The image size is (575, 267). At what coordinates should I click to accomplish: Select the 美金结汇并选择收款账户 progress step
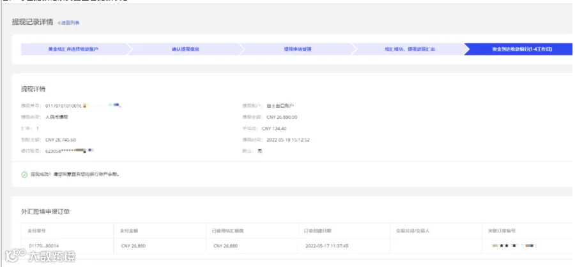73,49
